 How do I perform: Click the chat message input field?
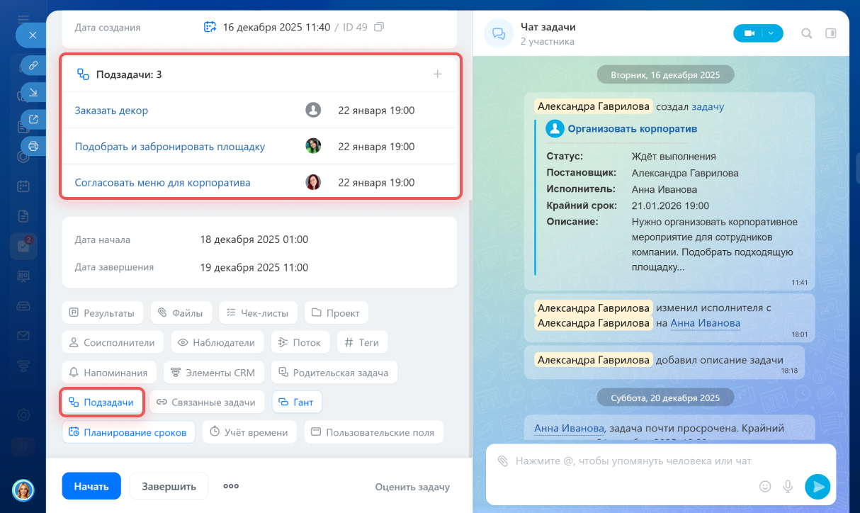tap(638, 461)
